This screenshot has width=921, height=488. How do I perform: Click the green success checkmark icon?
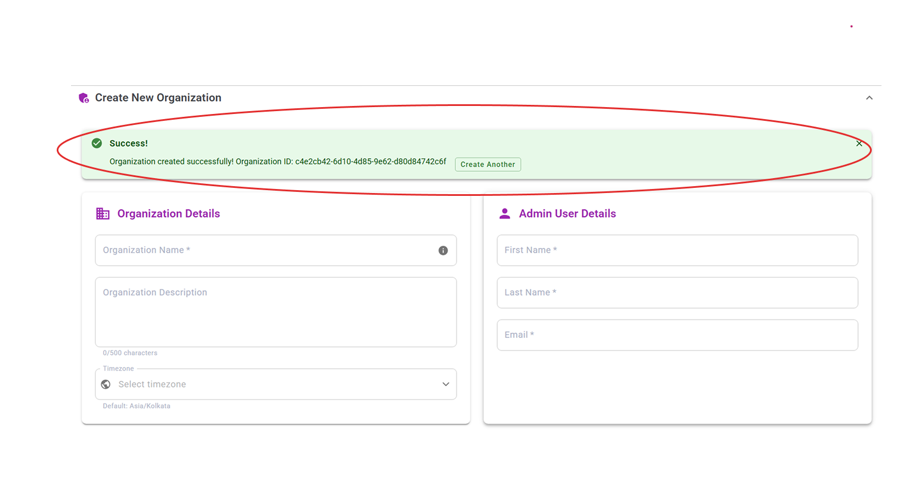97,143
